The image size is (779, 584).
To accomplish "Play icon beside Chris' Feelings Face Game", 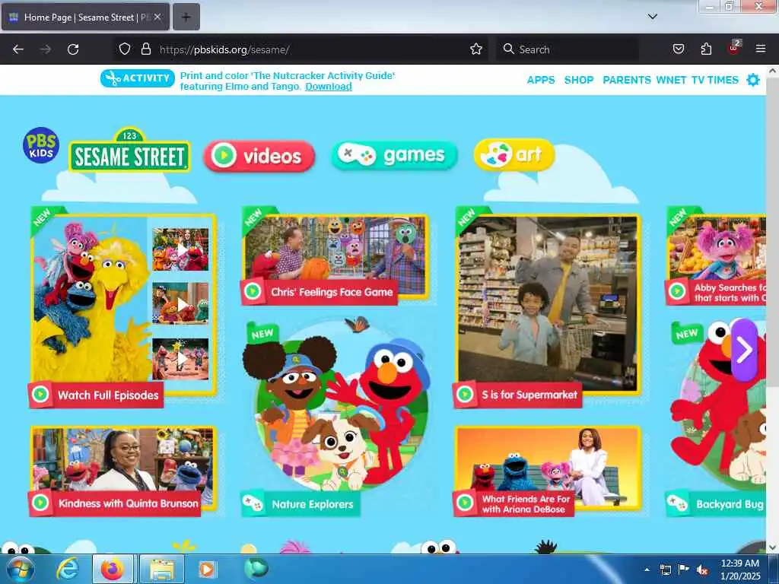I will 253,291.
